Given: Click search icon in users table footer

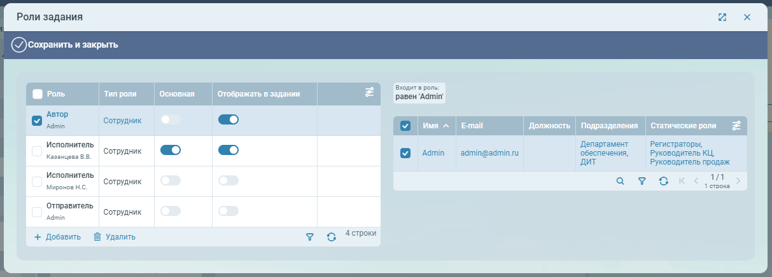Looking at the screenshot, I should (621, 181).
